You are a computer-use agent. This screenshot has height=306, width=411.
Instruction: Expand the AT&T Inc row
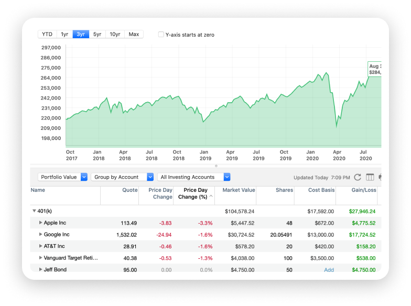(x=41, y=246)
